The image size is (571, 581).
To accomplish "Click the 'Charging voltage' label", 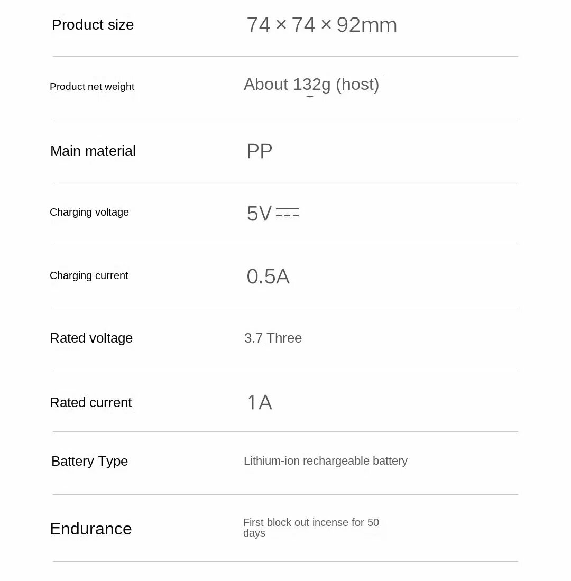I will 89,213.
